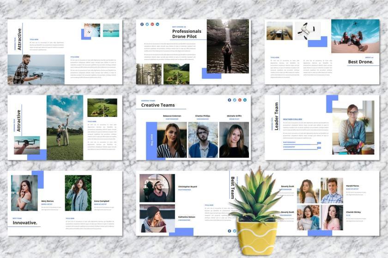Click the Facebook icon on Best Team slide
This screenshot has width=388, height=258.
pos(230,231)
